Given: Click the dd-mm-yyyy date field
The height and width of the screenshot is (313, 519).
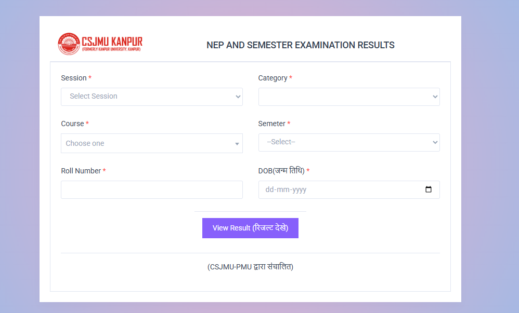Looking at the screenshot, I should tap(338, 189).
